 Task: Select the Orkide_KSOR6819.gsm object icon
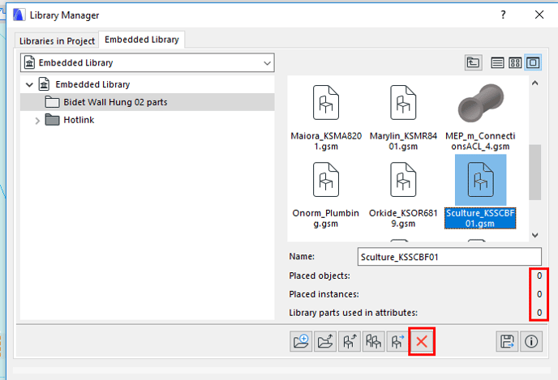(x=403, y=180)
